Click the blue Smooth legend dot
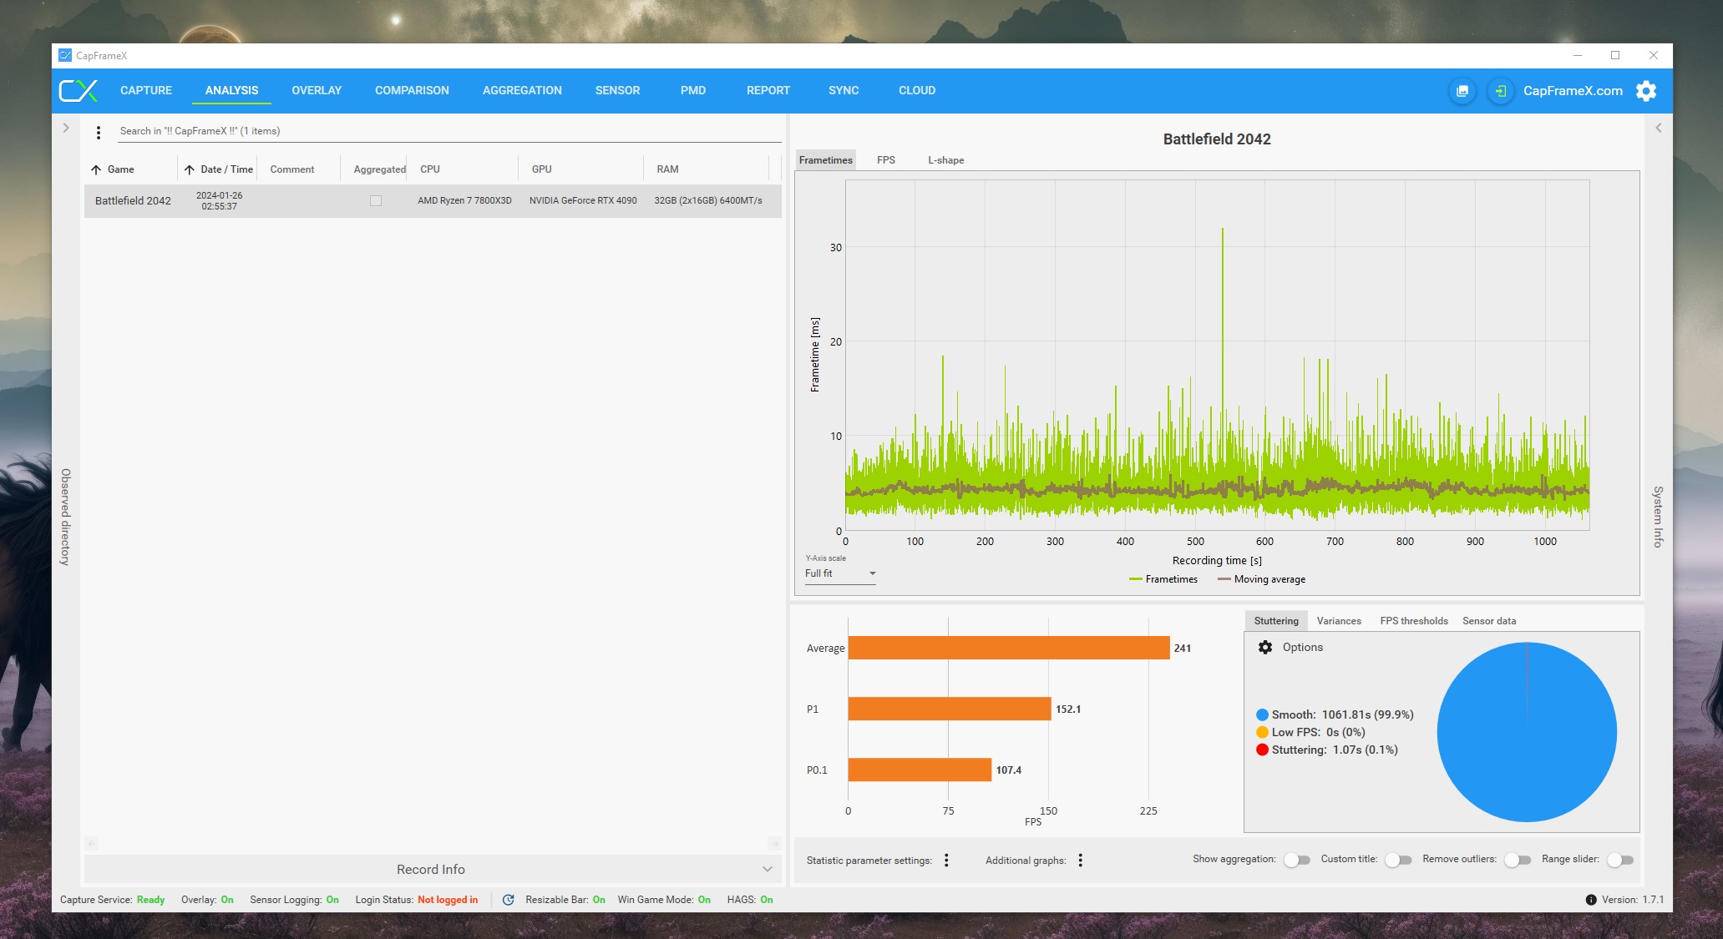The image size is (1723, 939). coord(1262,714)
